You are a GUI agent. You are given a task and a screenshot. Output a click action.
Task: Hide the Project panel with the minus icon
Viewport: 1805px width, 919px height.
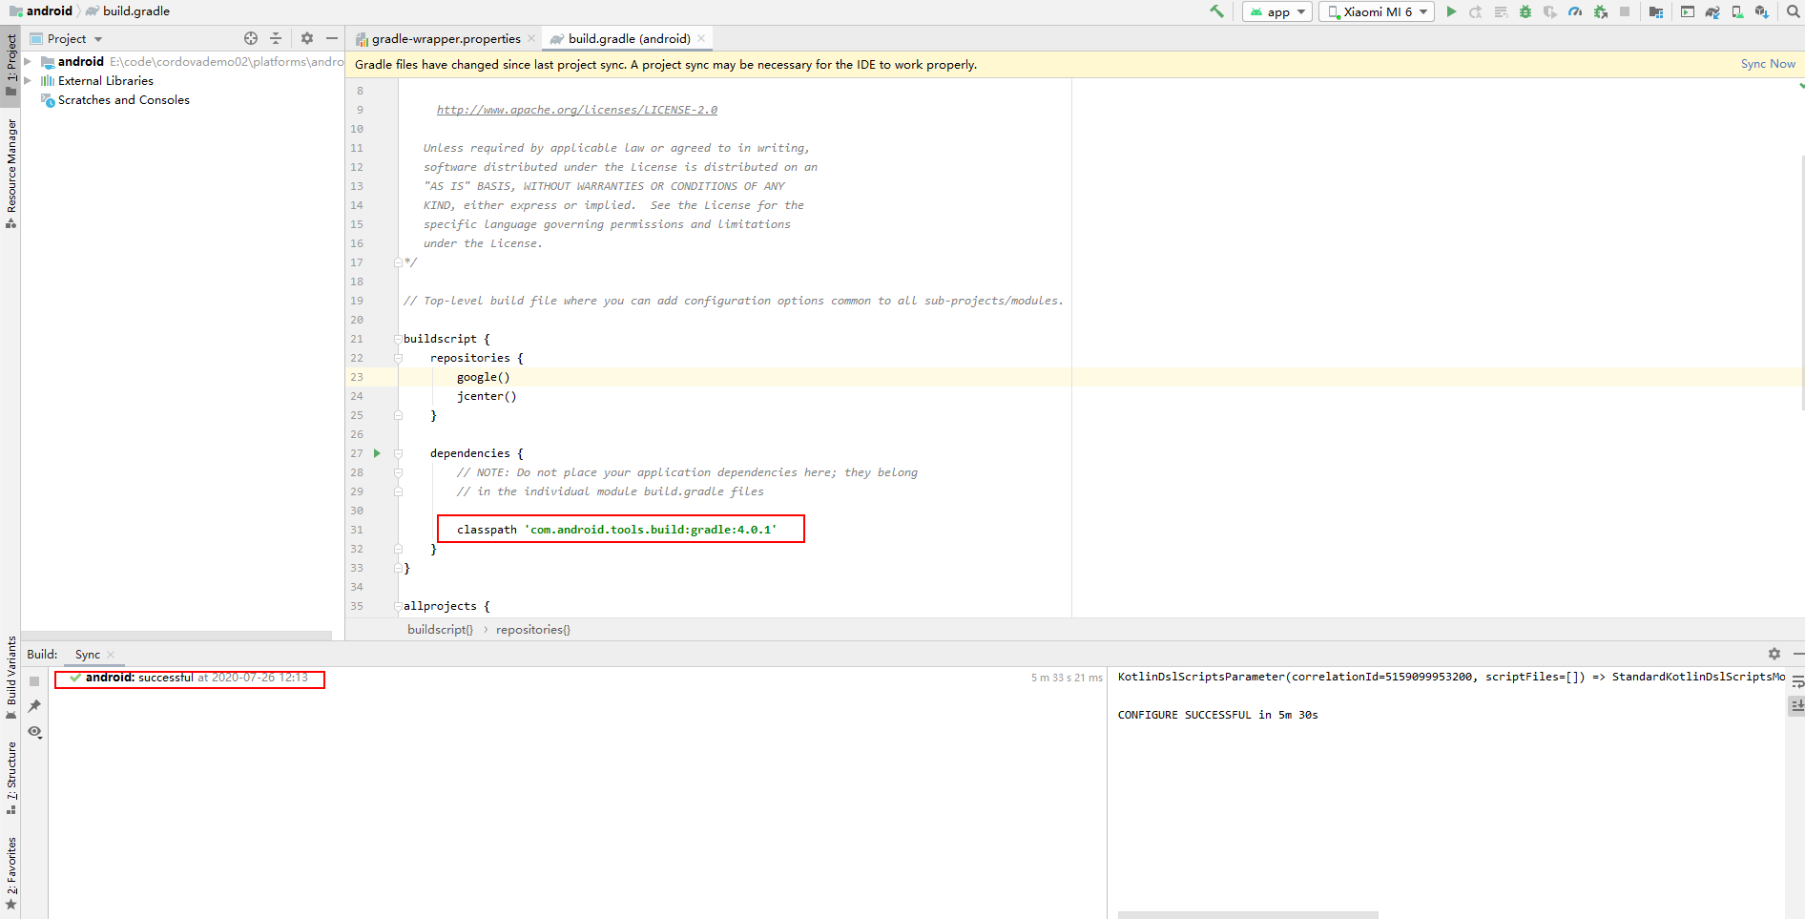click(332, 38)
